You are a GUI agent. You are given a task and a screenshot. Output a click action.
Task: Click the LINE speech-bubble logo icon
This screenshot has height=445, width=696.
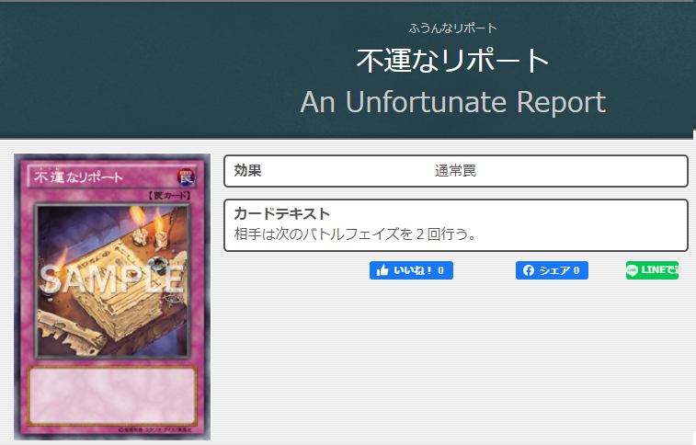tap(632, 270)
